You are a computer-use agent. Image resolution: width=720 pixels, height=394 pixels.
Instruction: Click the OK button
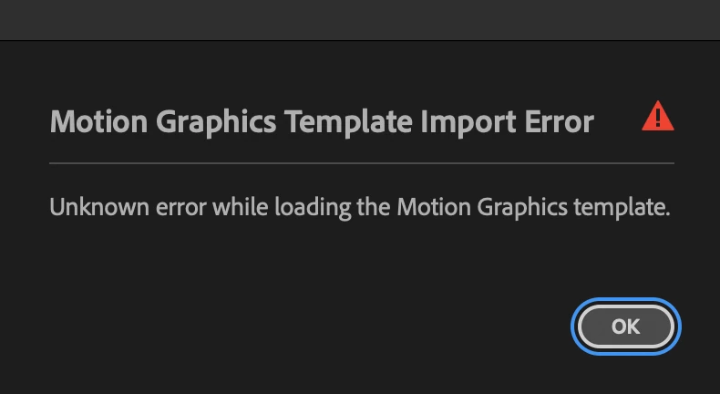pyautogui.click(x=626, y=327)
